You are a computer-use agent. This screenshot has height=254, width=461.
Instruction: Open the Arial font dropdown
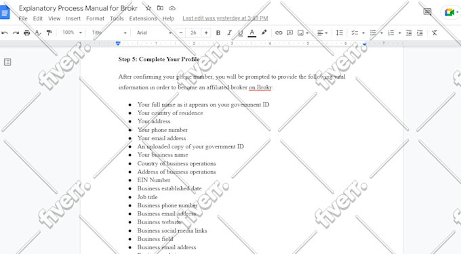[x=154, y=33]
